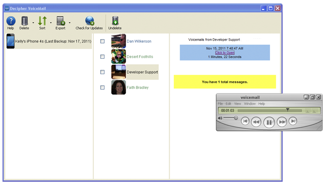
Task: Click the Nov 15, 2011 7:48:47 AM timestamp
Action: coord(225,48)
